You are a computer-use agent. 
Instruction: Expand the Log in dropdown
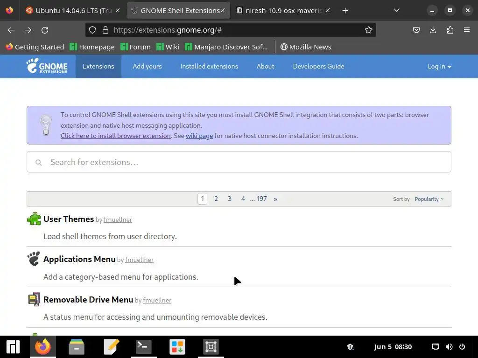click(439, 66)
